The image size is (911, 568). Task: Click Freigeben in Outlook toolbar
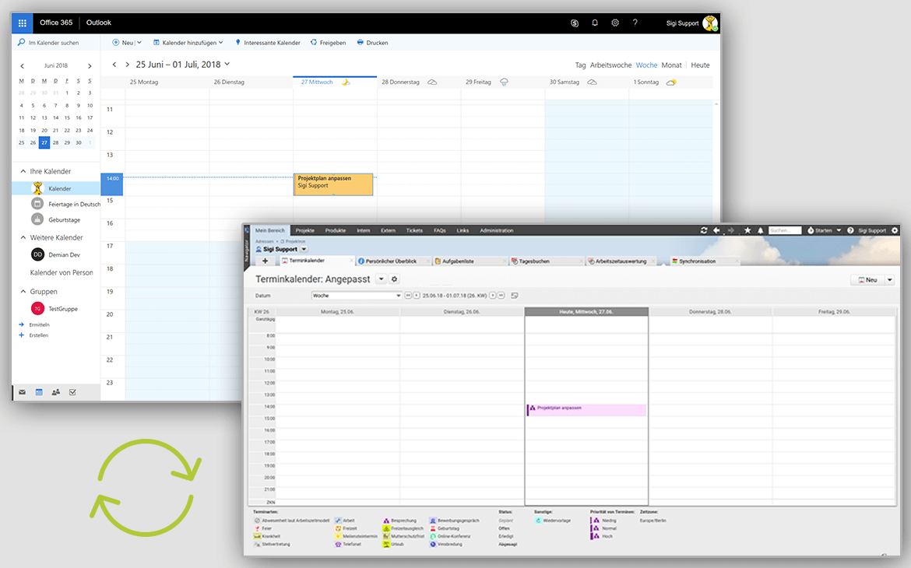tap(329, 42)
